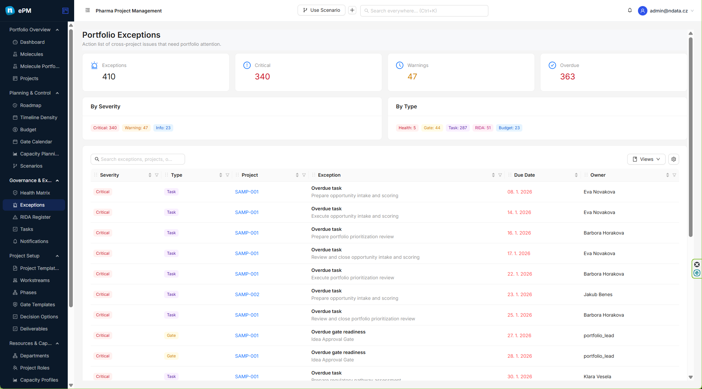Open SAMP-002 project link
Image resolution: width=702 pixels, height=389 pixels.
tap(247, 294)
